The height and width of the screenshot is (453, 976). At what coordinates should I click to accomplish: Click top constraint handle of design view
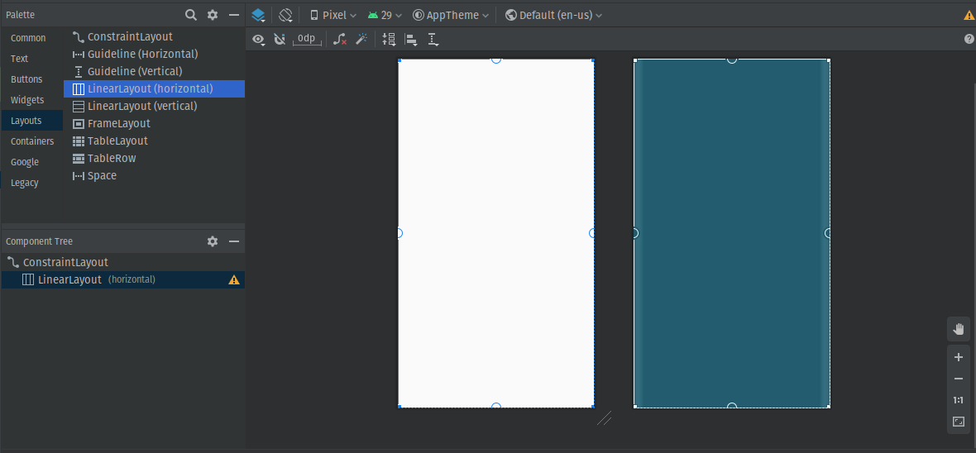click(496, 60)
